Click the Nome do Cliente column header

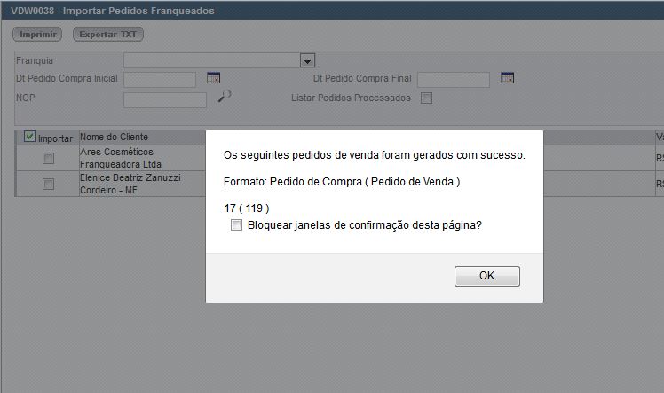(x=115, y=137)
